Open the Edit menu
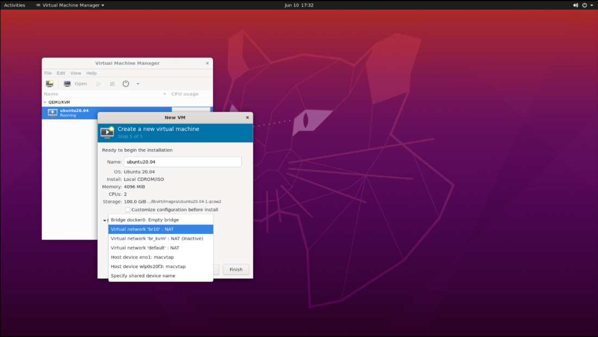 (x=61, y=73)
